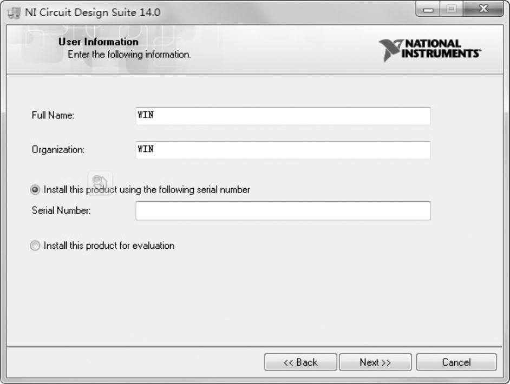Close the NI Circuit Design Suite window
This screenshot has width=510, height=384.
coord(483,9)
